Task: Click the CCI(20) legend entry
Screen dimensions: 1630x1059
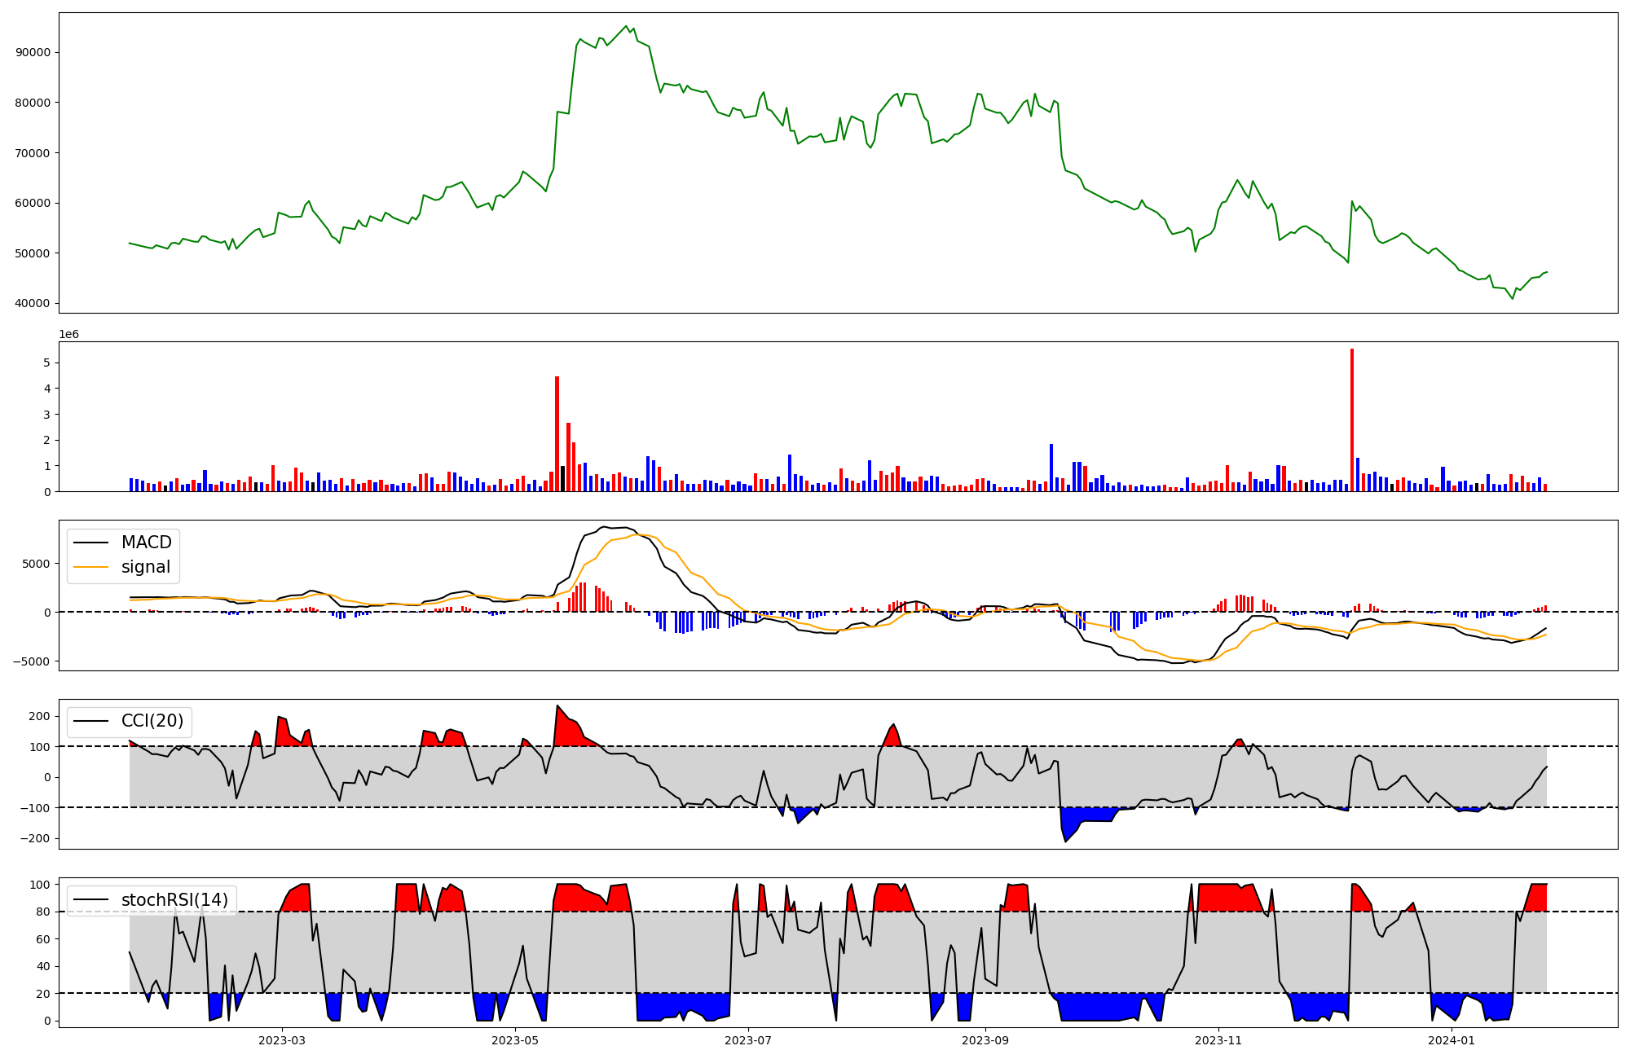Action: tap(152, 721)
